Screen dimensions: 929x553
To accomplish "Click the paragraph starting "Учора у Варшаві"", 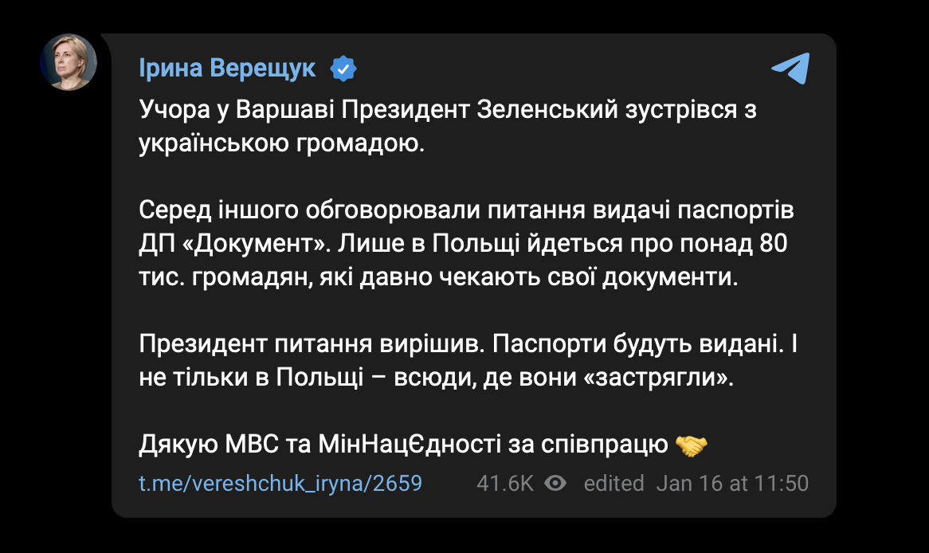I will 448,126.
